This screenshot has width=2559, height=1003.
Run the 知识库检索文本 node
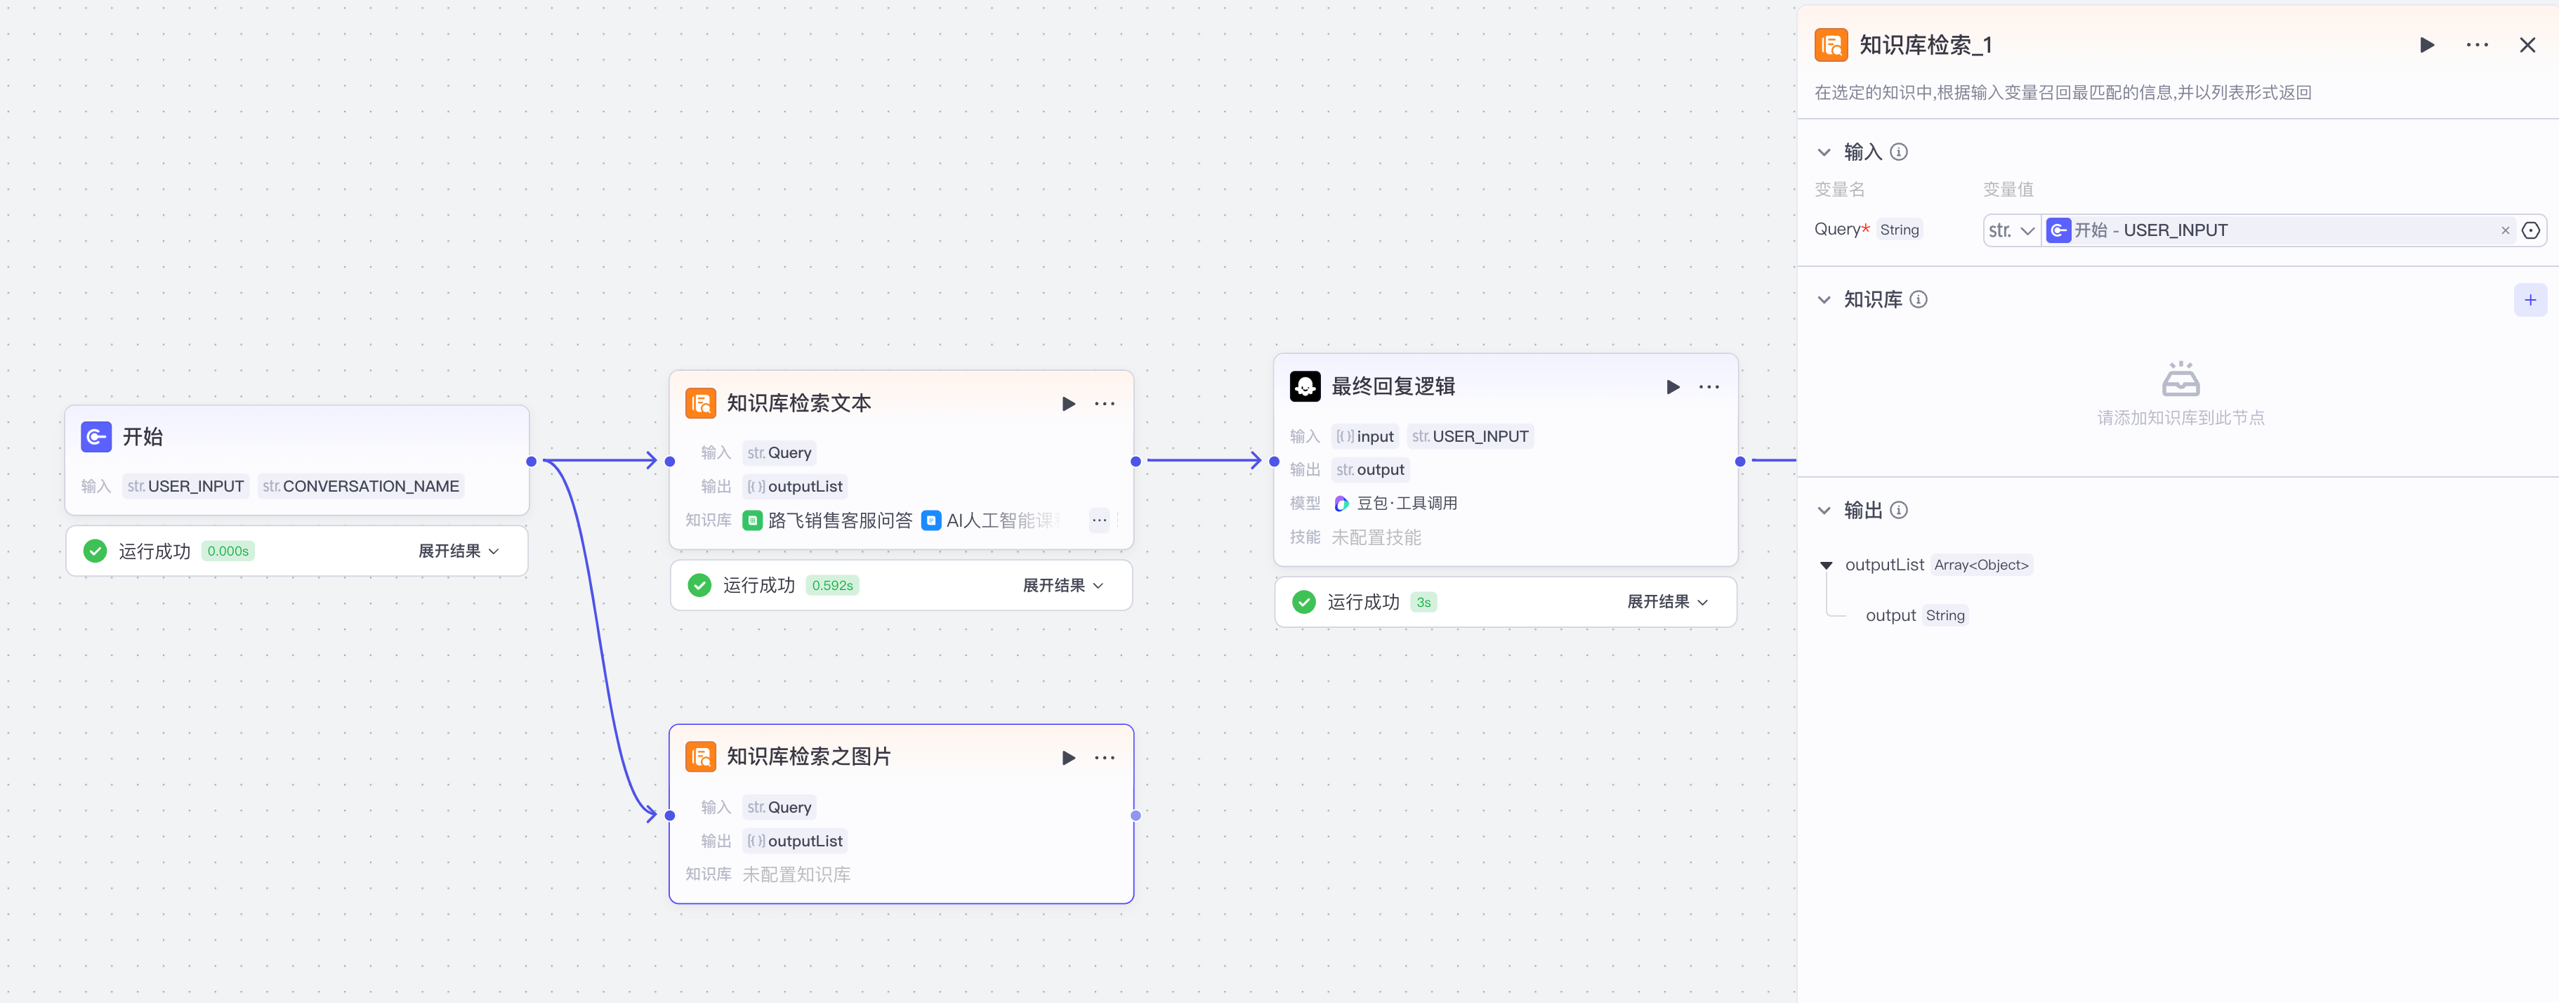pyautogui.click(x=1068, y=404)
